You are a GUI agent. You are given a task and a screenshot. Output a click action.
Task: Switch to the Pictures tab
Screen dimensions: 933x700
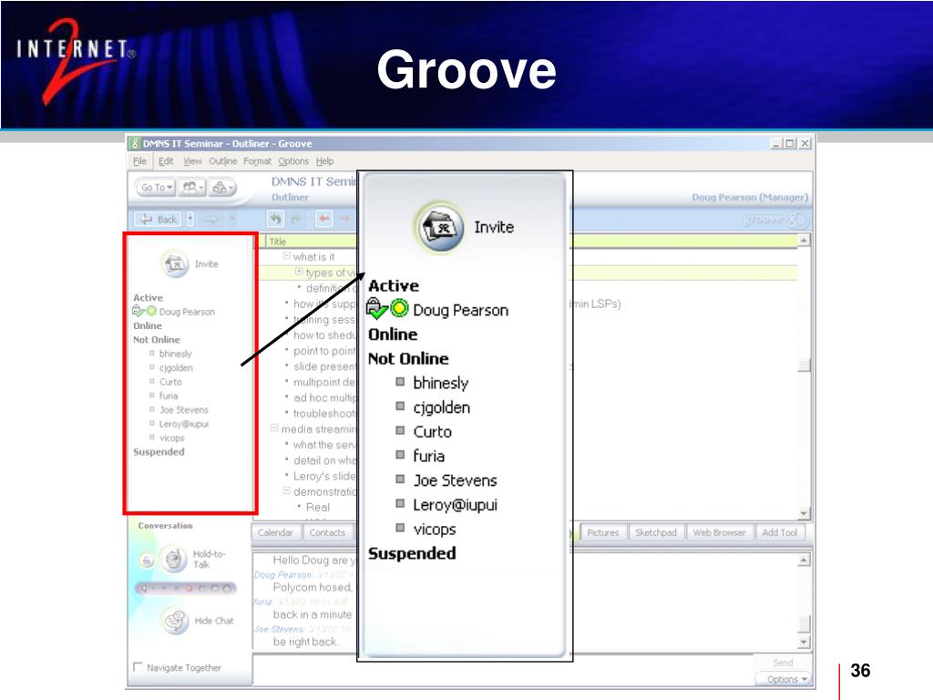603,532
